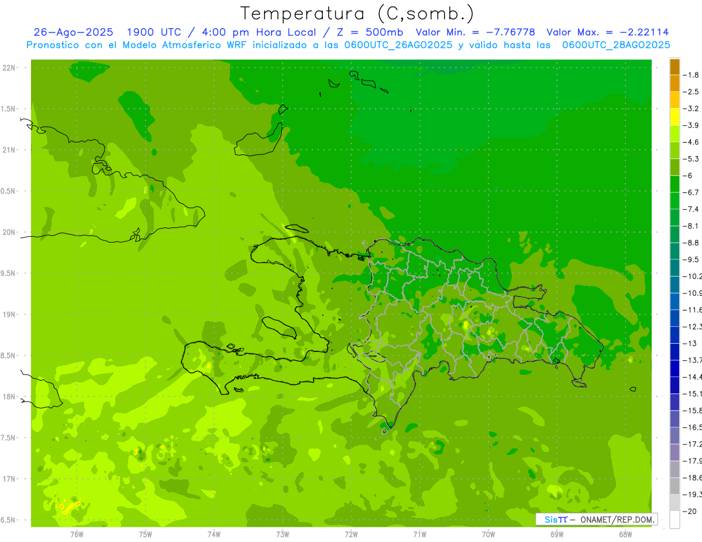Click the '76W' longitude label

click(77, 534)
